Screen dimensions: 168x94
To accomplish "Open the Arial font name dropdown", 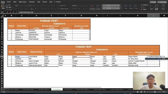I will click(x=28, y=5).
